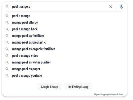Click the magnifier icon beside 'peel a mango'
The image size is (133, 100).
pyautogui.click(x=7, y=16)
